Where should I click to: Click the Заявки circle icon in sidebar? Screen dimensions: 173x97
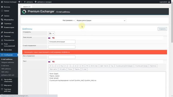click(2, 11)
